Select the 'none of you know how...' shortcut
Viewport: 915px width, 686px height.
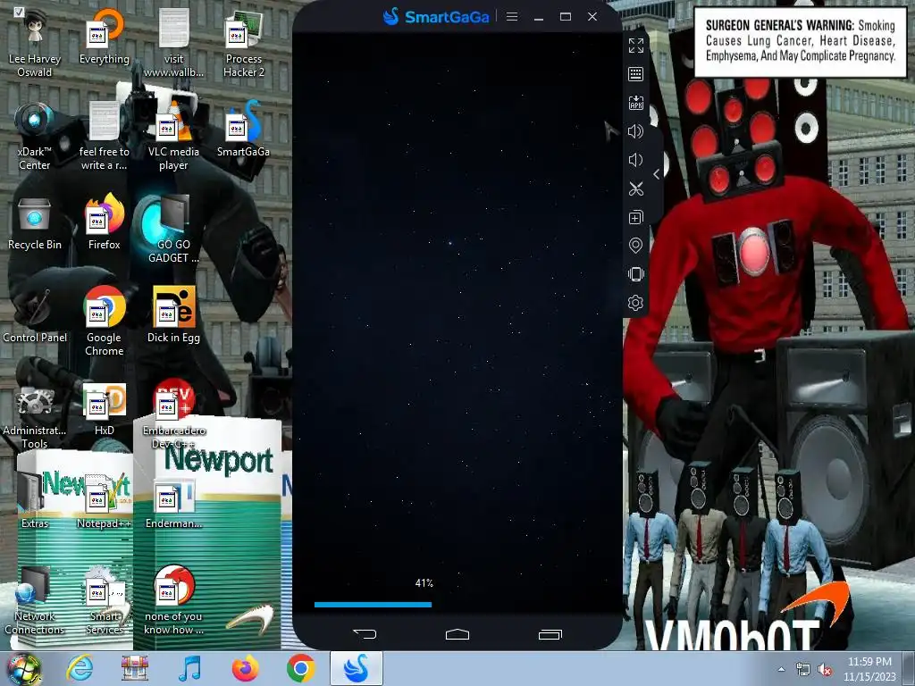(174, 600)
